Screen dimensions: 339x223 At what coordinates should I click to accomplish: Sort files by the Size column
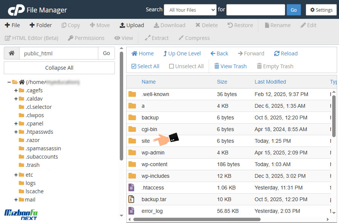point(222,82)
